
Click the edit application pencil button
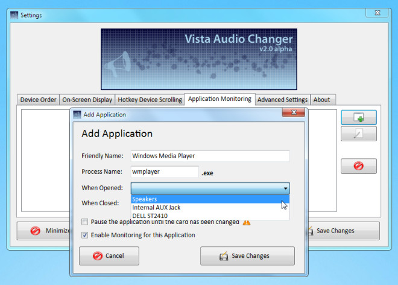(359, 133)
